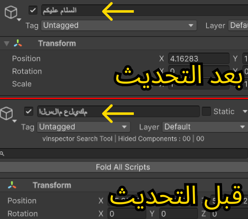Viewport: 248px width, 219px height.
Task: Click the Rotation label in the lower inspector
Action: click(x=23, y=214)
